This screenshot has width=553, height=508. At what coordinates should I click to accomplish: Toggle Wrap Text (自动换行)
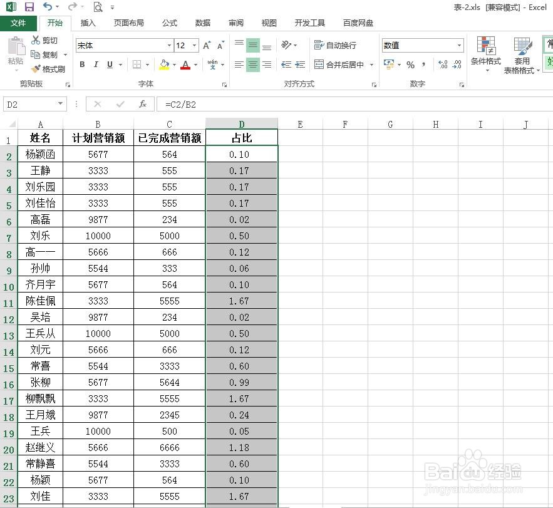pos(335,45)
